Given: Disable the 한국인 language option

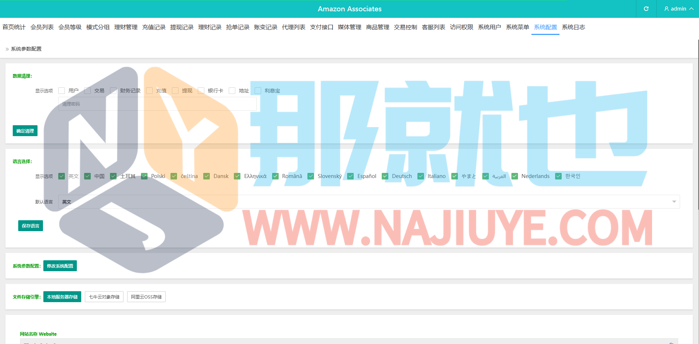Looking at the screenshot, I should click(x=558, y=176).
